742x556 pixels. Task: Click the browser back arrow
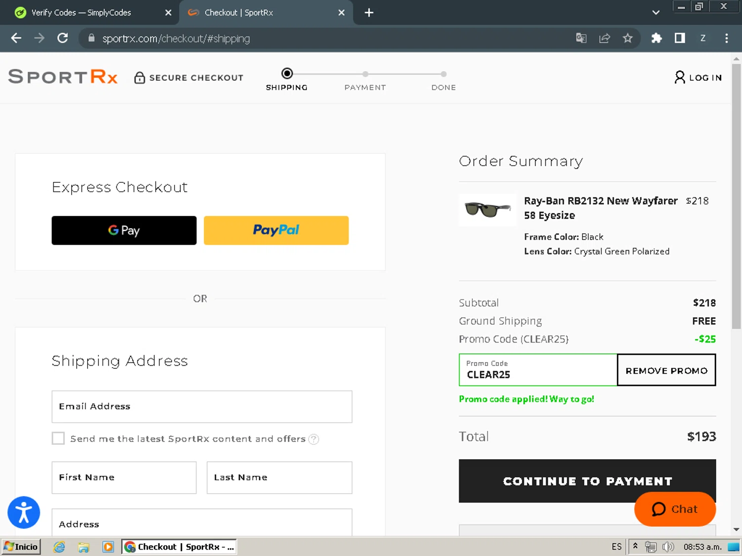[16, 38]
